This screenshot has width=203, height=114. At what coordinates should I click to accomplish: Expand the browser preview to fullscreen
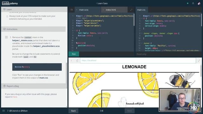(x=199, y=60)
